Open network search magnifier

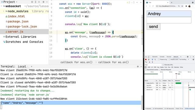[155, 60]
